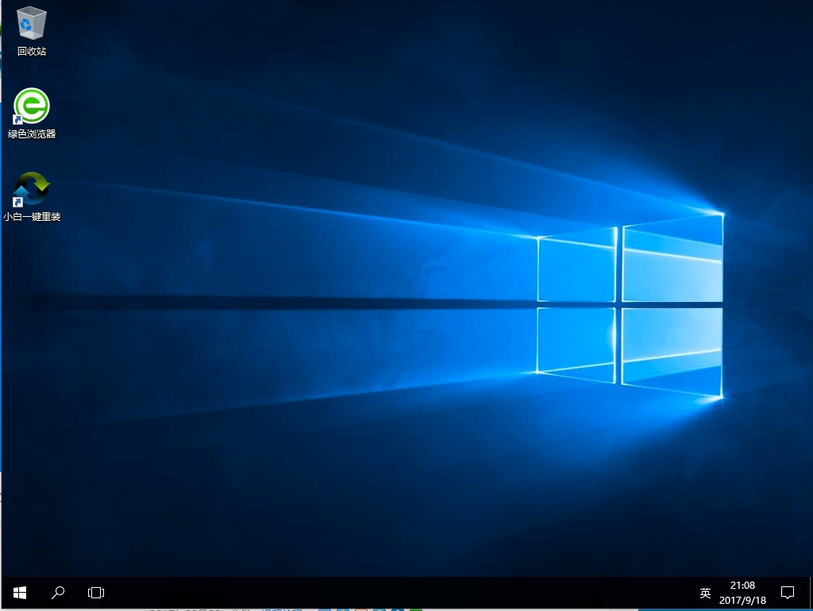Open the calendar flyout from 21:08 clock
Image resolution: width=813 pixels, height=611 pixels.
742,586
